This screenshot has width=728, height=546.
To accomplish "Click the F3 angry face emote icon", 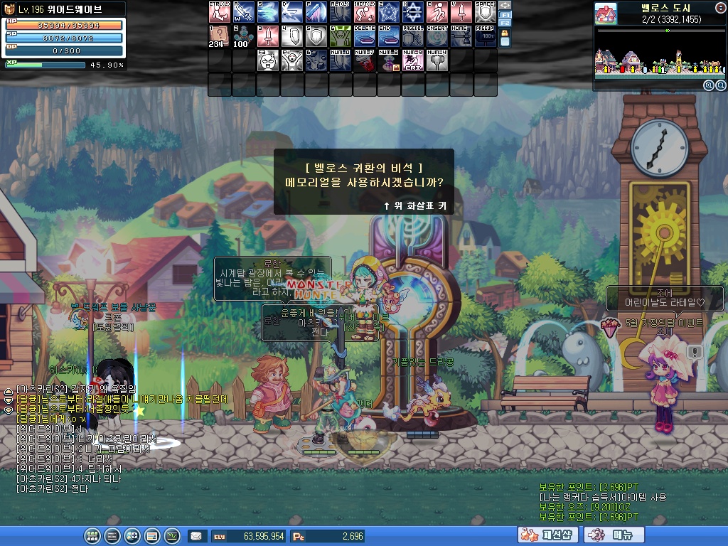I will [x=267, y=61].
